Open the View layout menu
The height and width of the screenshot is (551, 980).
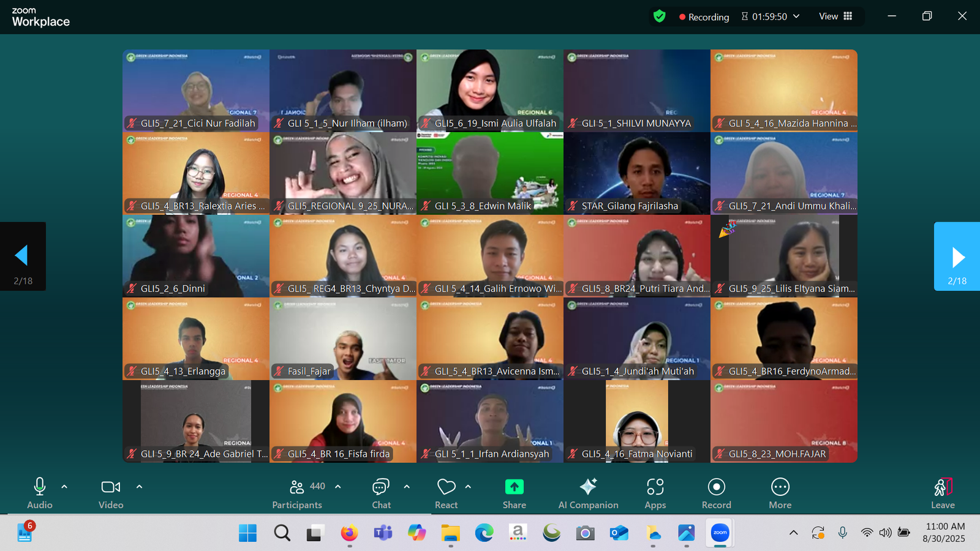click(835, 17)
